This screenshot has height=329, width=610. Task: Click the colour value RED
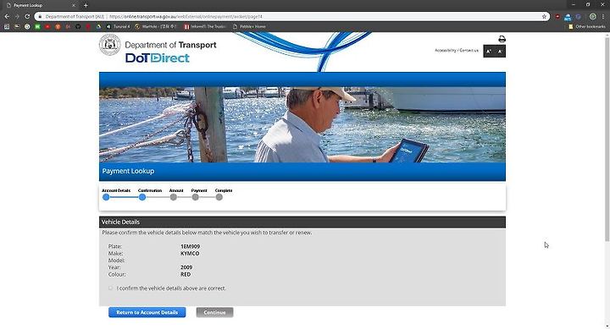point(186,274)
